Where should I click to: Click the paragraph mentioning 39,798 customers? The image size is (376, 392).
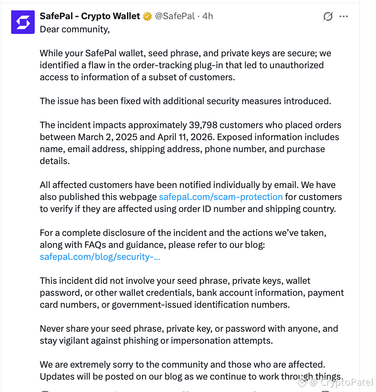(190, 143)
